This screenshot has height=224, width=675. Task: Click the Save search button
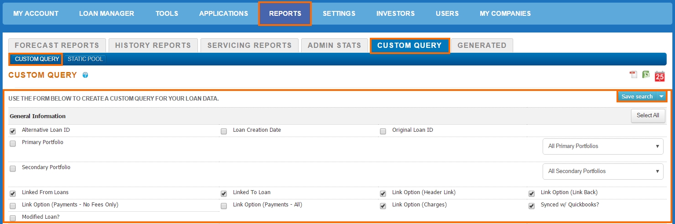(637, 97)
